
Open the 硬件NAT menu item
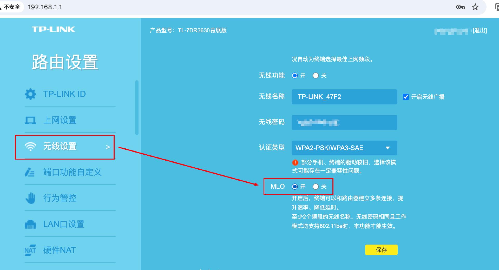click(x=70, y=250)
